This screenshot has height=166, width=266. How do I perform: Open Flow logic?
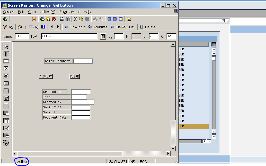75,27
